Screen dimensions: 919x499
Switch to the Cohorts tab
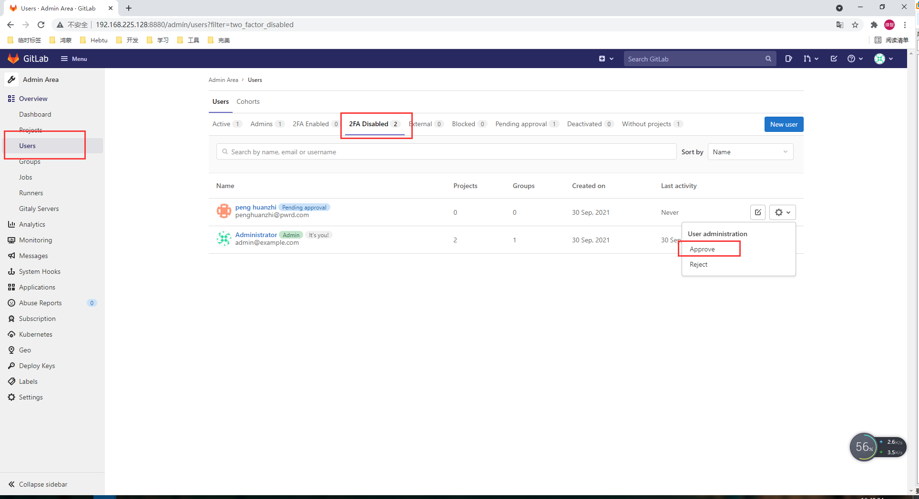(x=248, y=101)
